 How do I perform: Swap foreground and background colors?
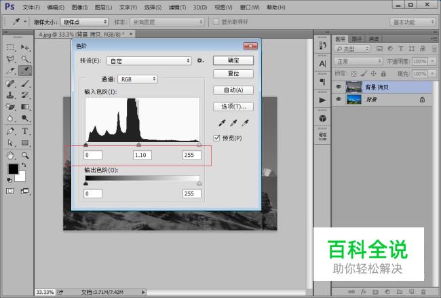pyautogui.click(x=24, y=165)
